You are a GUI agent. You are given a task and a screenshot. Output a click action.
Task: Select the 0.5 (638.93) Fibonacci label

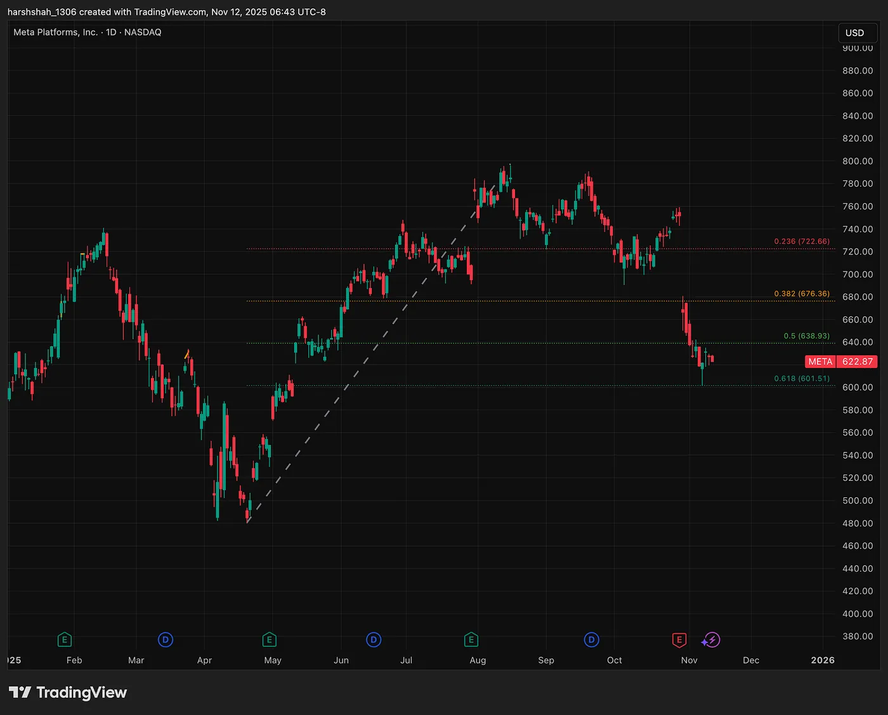806,336
